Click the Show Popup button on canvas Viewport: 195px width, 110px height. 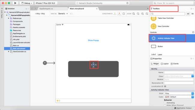pyautogui.click(x=93, y=41)
